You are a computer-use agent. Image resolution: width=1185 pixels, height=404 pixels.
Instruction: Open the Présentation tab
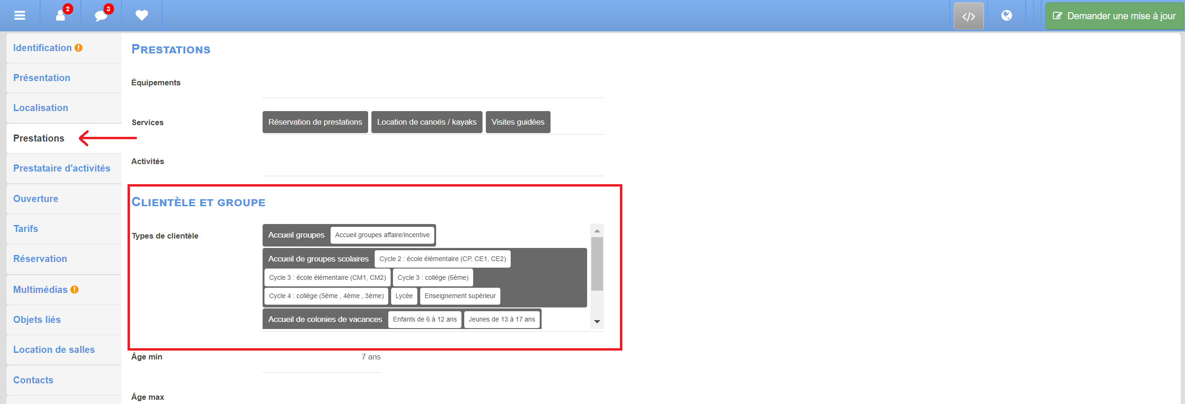click(42, 78)
